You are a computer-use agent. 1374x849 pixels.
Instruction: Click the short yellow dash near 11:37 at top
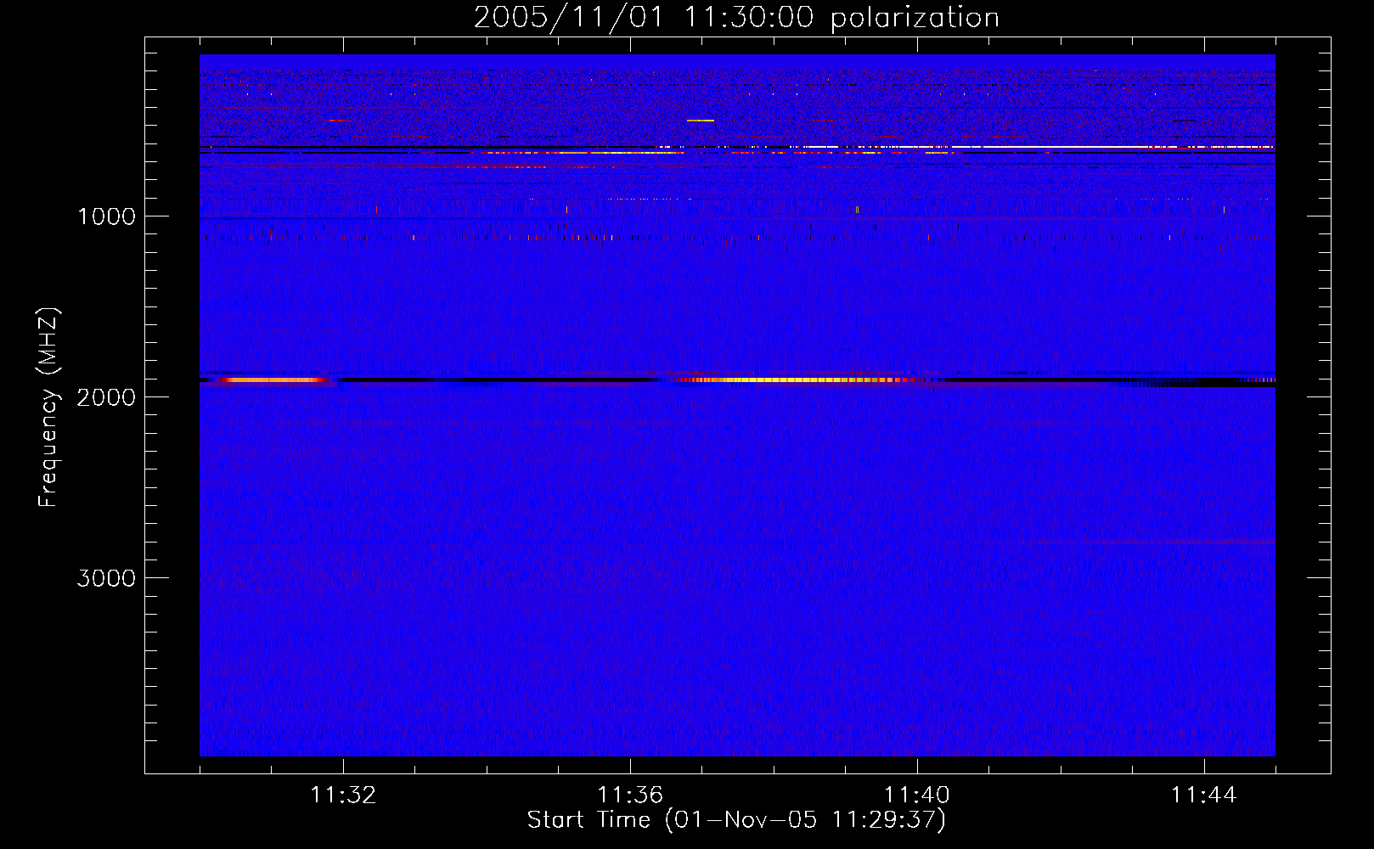point(701,121)
